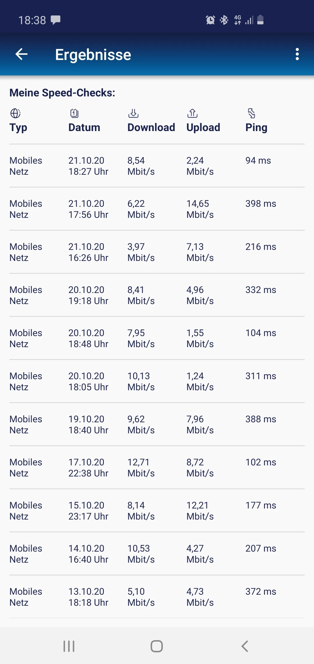
Task: Tap the Ping column icon
Action: pyautogui.click(x=251, y=113)
